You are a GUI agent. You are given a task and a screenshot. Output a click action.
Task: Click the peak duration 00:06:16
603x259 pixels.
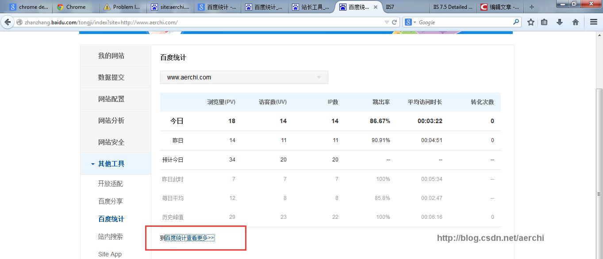(432, 217)
